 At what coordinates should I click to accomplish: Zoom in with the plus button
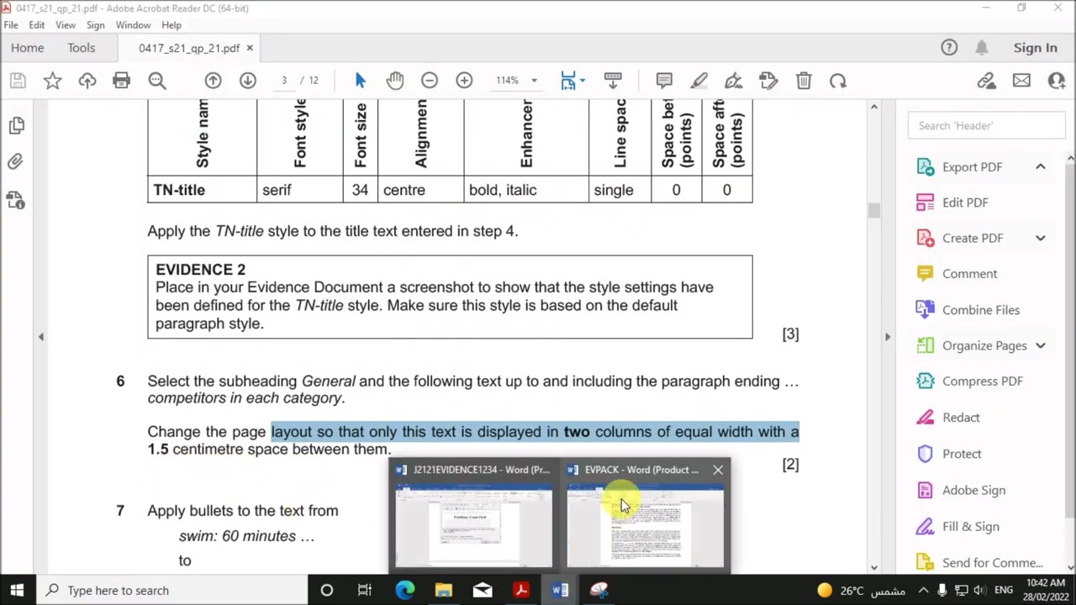tap(464, 81)
